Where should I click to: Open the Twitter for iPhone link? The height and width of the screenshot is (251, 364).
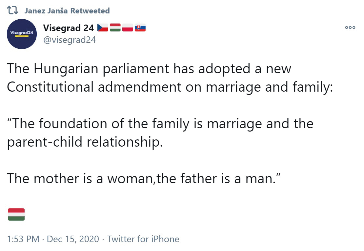[x=143, y=239]
